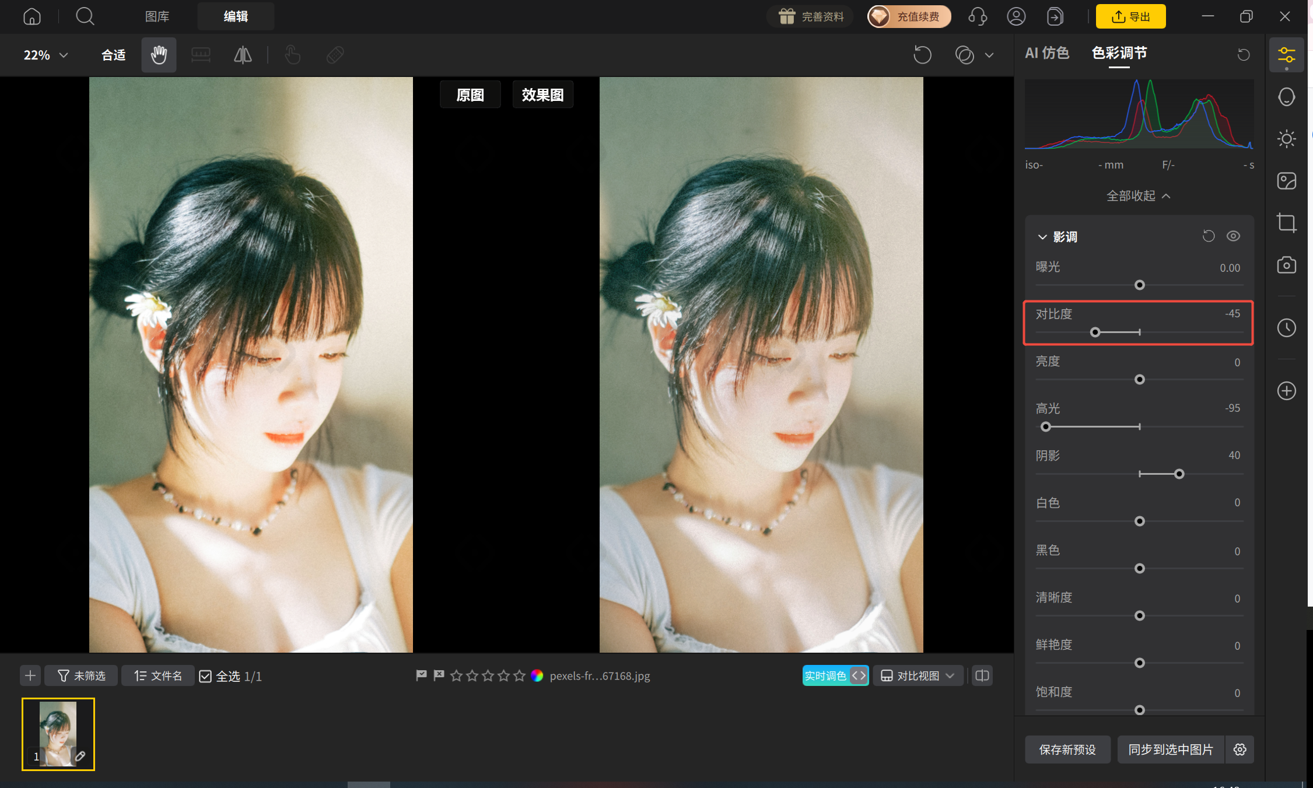Switch to the 图库 tab
Image resolution: width=1313 pixels, height=788 pixels.
[x=157, y=16]
